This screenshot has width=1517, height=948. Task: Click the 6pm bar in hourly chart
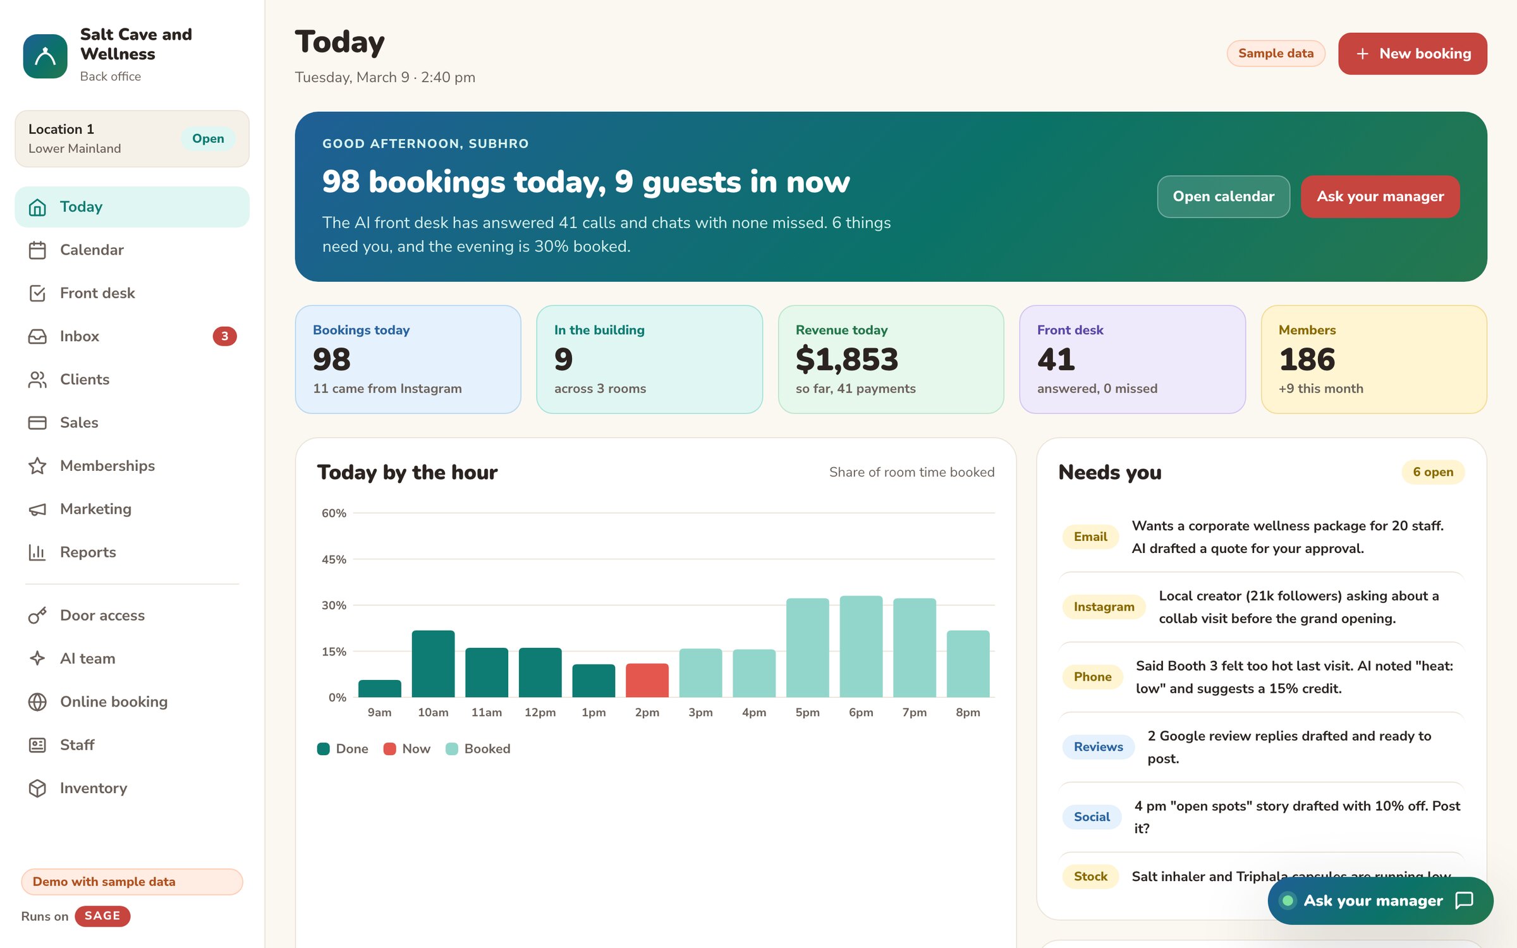(861, 646)
